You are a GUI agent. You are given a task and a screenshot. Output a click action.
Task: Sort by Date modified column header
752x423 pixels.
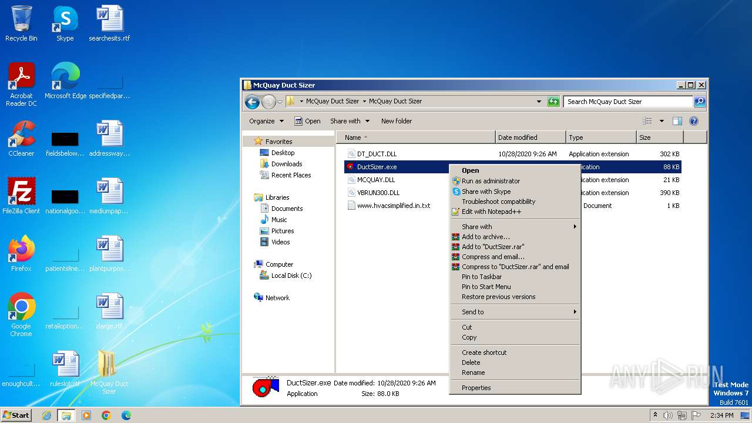[531, 137]
